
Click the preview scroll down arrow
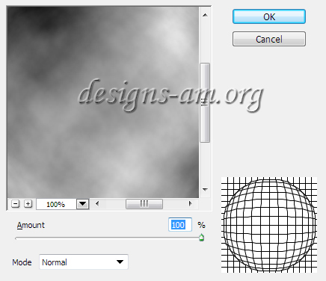click(x=205, y=190)
